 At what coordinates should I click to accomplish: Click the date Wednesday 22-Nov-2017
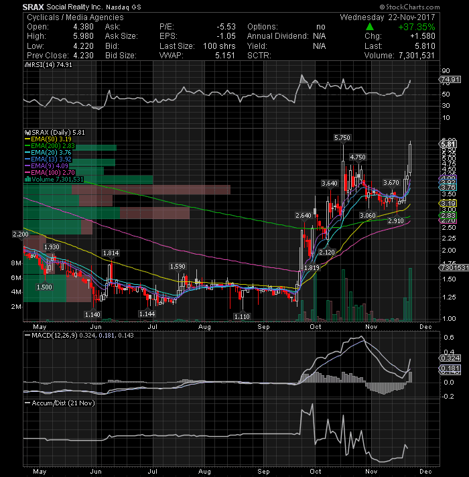click(x=387, y=17)
